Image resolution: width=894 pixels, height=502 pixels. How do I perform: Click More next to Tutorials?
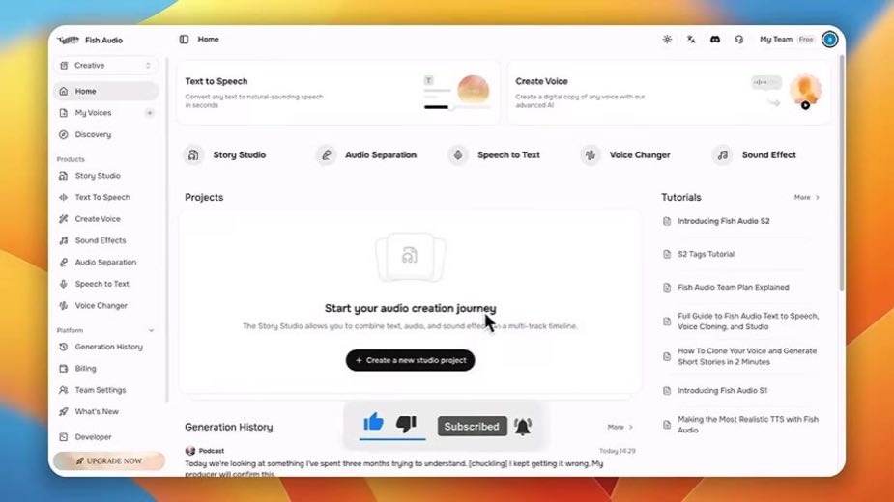click(806, 197)
